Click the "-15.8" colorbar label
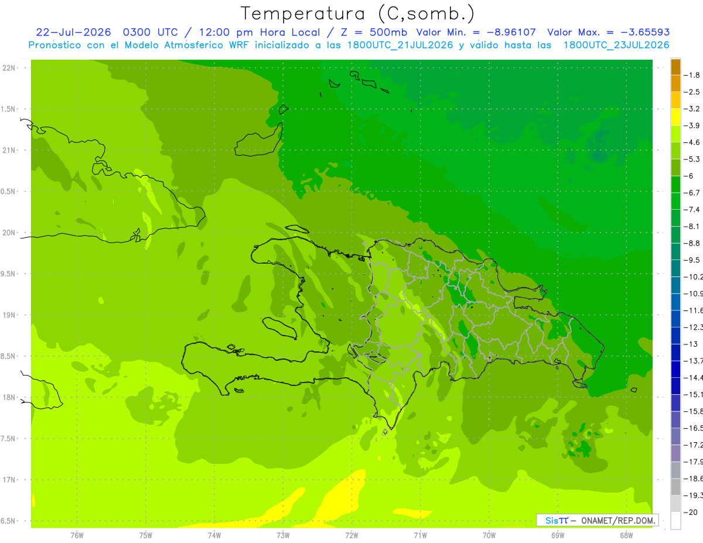 coord(693,412)
